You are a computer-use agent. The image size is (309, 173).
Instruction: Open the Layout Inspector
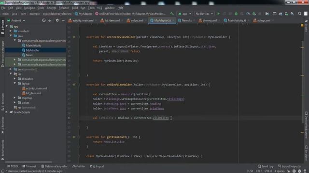[x=290, y=166]
